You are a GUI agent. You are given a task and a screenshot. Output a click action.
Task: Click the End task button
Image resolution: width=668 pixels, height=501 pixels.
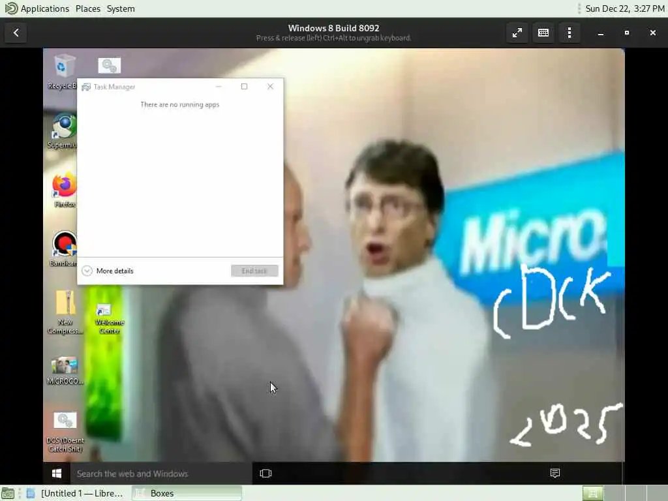(254, 271)
